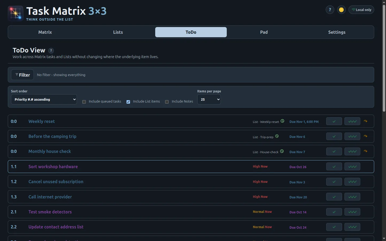Open the help question-mark icon in header

pos(330,10)
